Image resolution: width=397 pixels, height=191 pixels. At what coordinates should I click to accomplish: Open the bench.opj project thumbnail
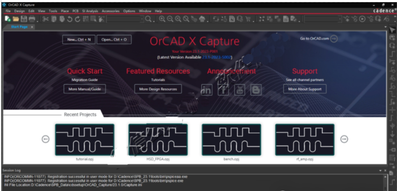[232, 139]
